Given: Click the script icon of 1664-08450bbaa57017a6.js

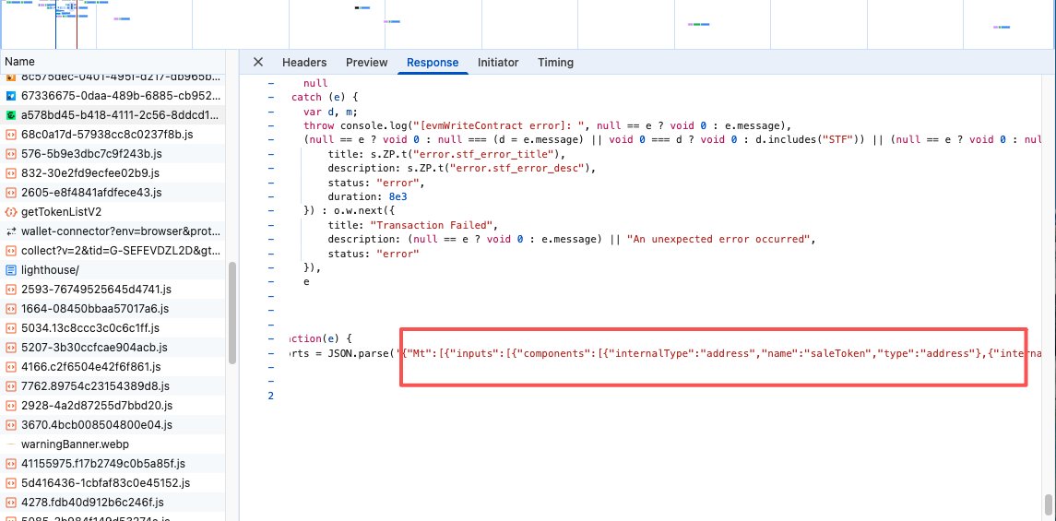Looking at the screenshot, I should click(x=11, y=309).
